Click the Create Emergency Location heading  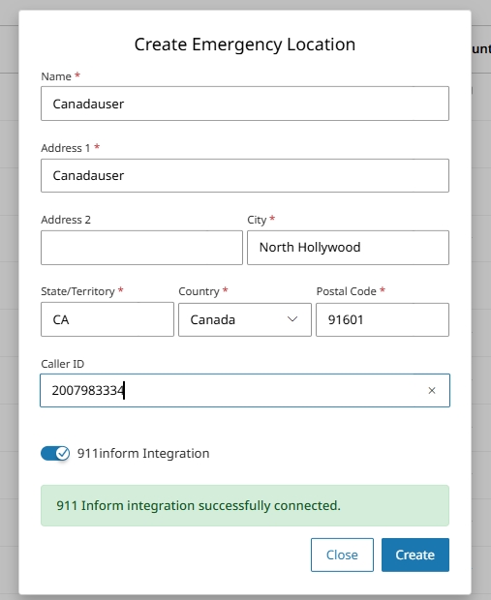[245, 45]
